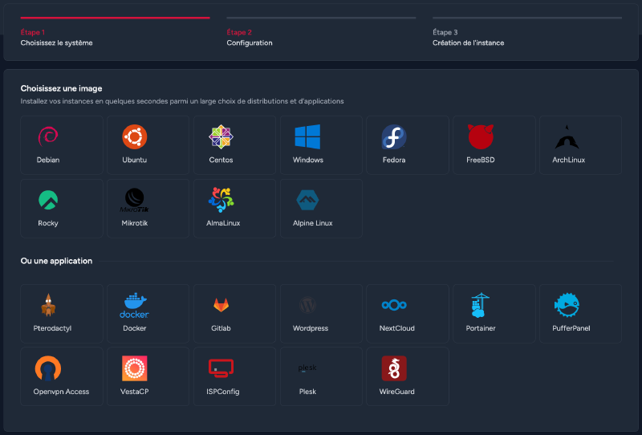Select the Openvpn Access application
Viewport: 642px width, 435px height.
tap(62, 376)
